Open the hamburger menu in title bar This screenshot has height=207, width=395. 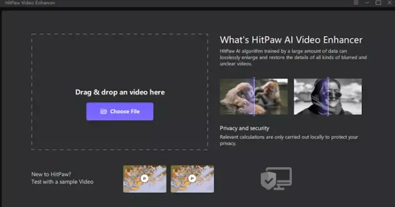356,3
